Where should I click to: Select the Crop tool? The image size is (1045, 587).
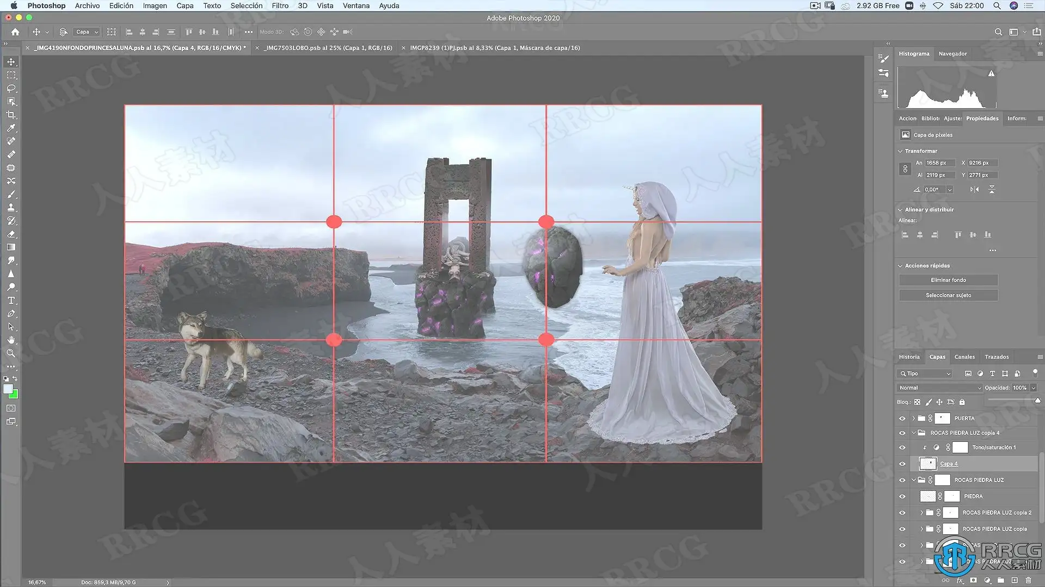coord(11,115)
